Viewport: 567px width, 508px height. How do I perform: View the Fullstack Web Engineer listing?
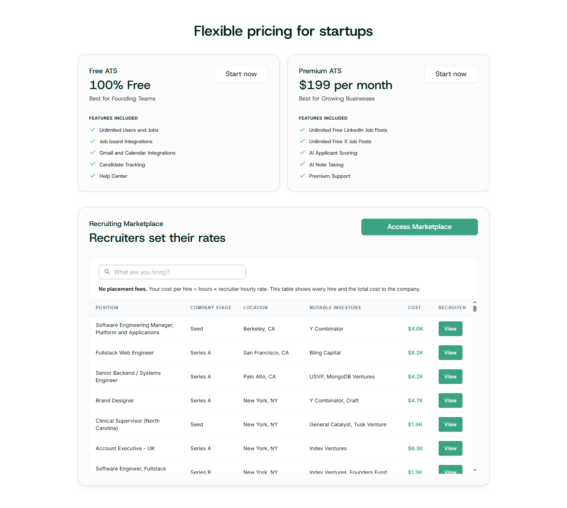tap(450, 352)
